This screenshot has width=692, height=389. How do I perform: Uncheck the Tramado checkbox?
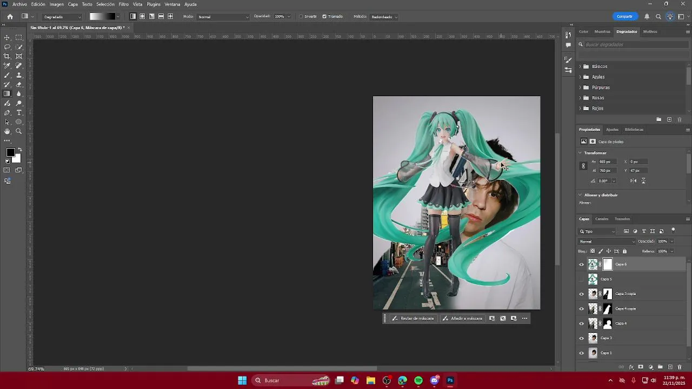point(324,17)
